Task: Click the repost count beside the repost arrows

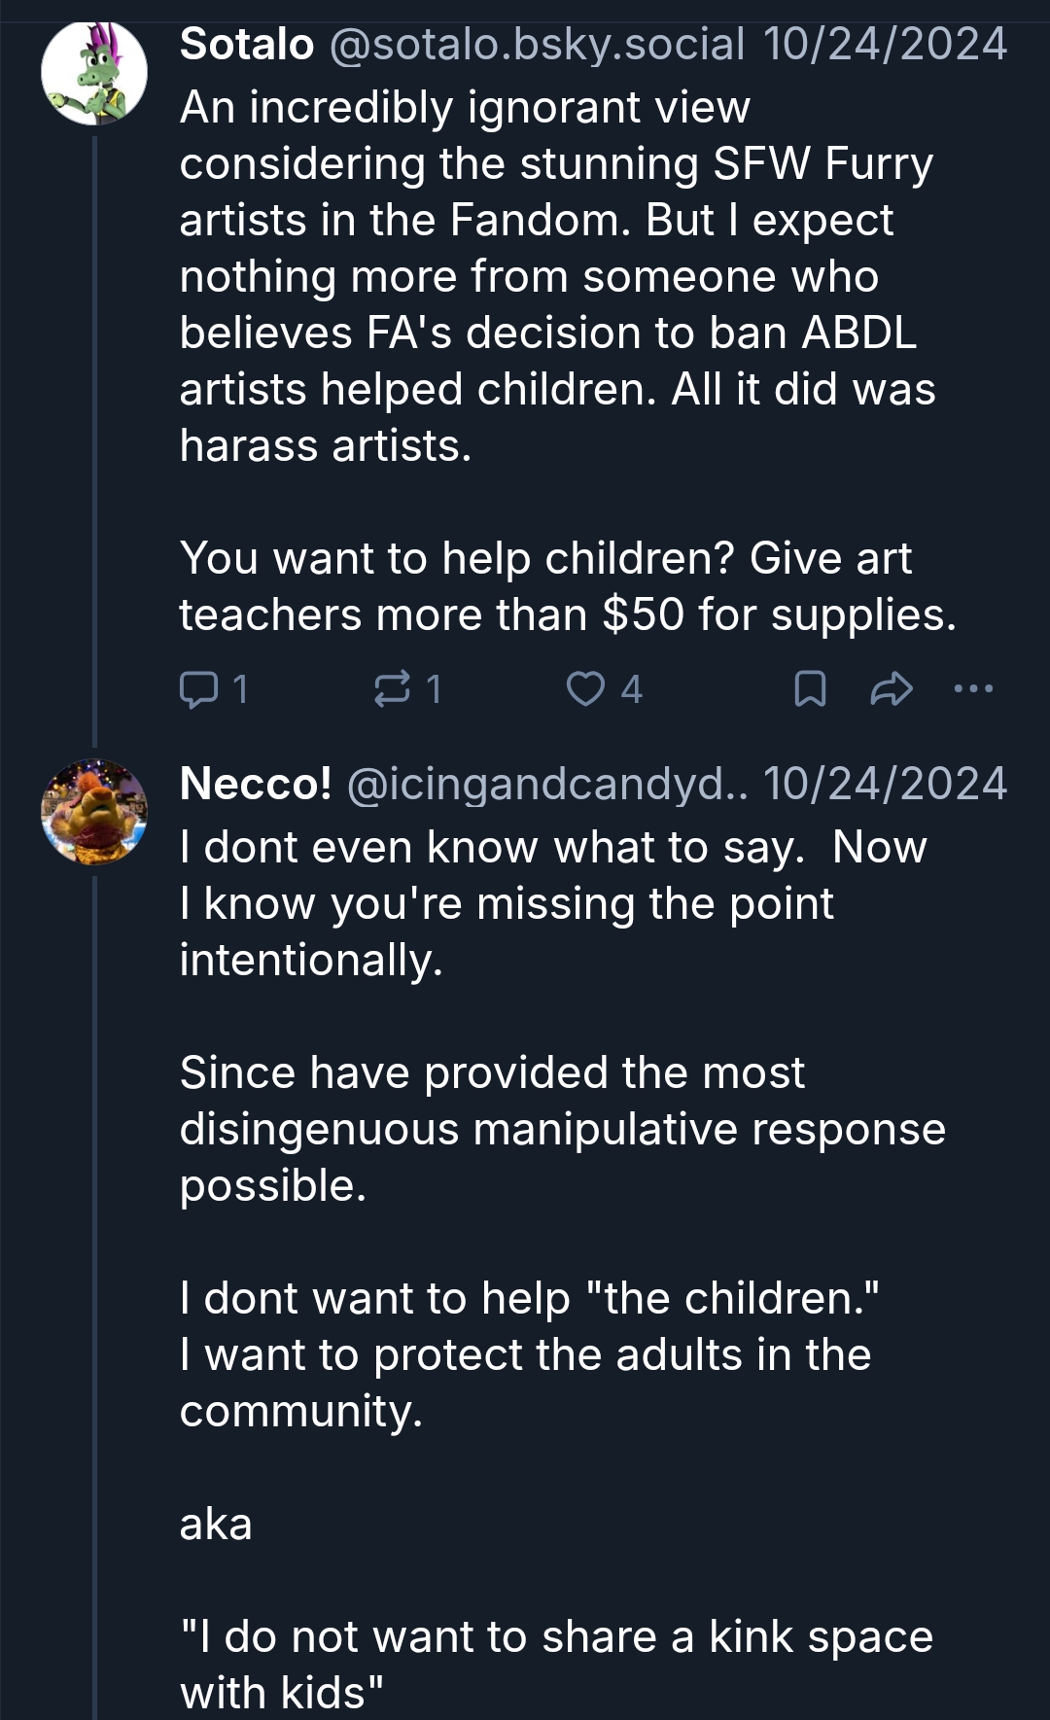Action: coord(434,689)
